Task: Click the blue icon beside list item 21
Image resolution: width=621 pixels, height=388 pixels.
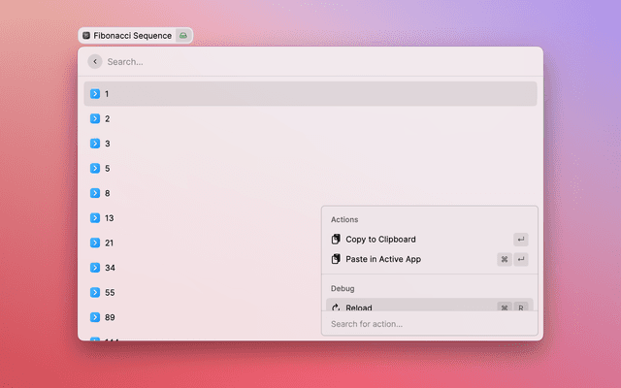Action: coord(95,242)
